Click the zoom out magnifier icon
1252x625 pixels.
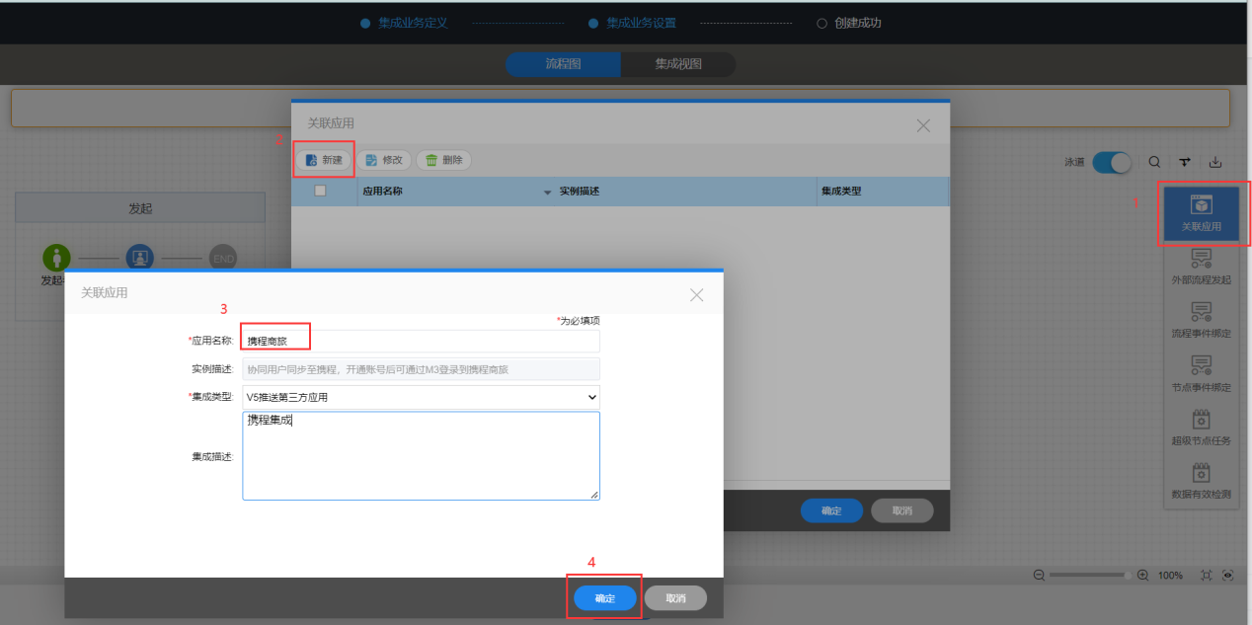[1039, 575]
